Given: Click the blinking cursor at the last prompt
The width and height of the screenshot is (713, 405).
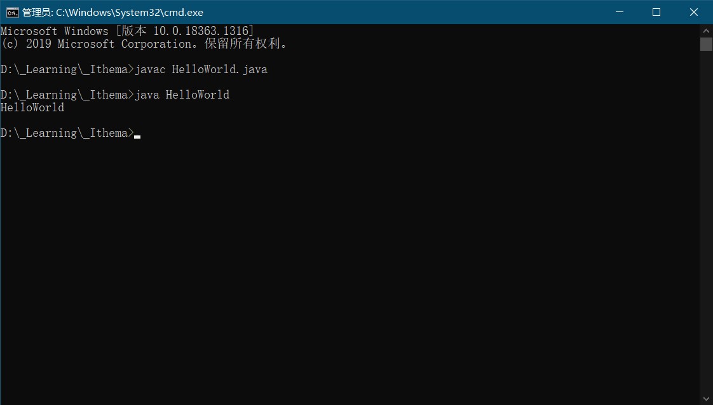Looking at the screenshot, I should tap(137, 137).
